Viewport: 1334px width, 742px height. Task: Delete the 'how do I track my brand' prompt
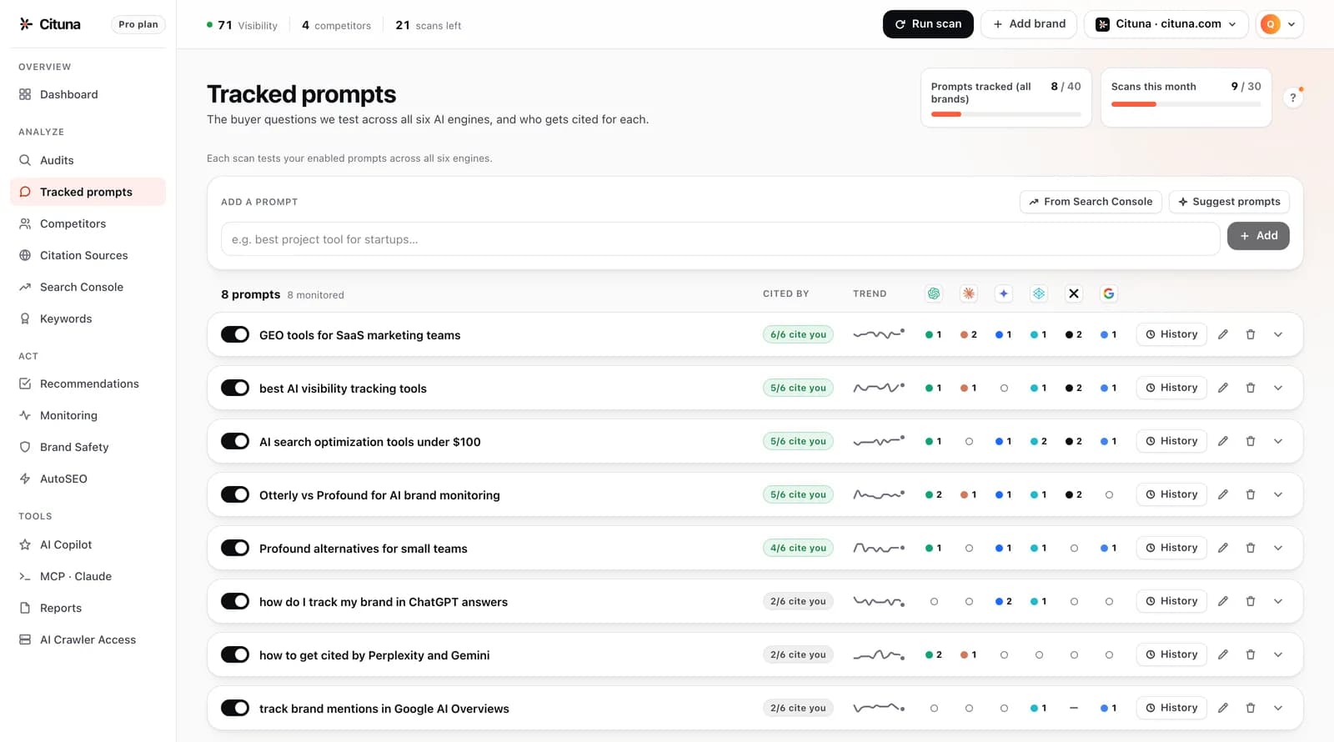click(1251, 601)
